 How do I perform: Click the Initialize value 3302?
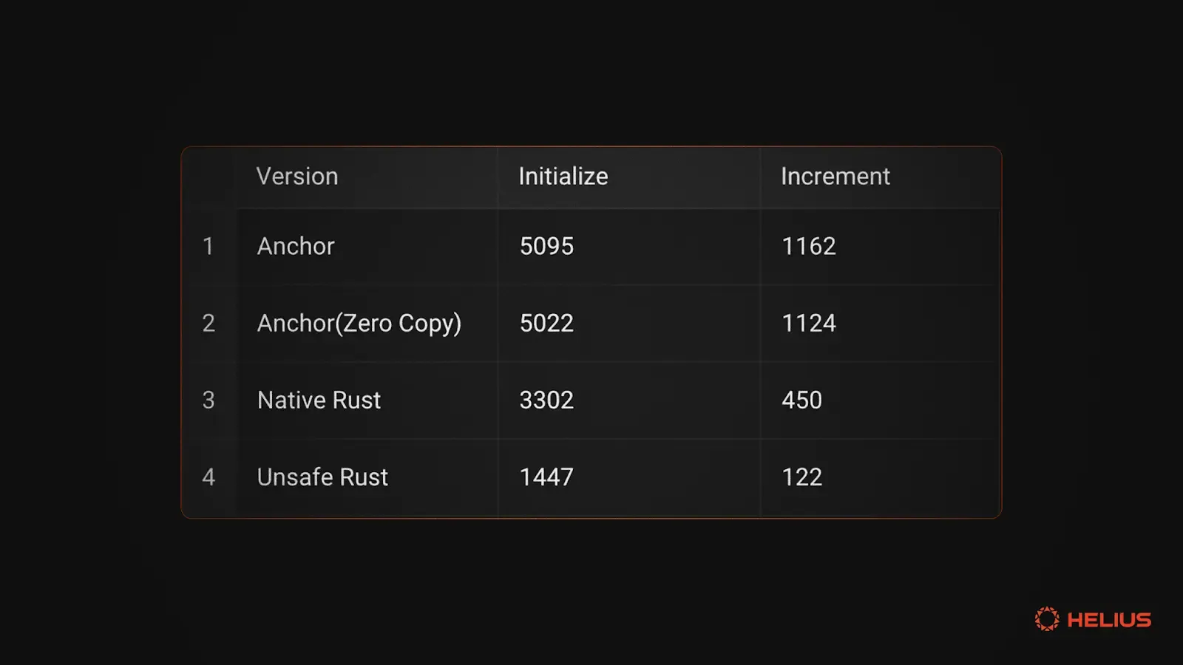pyautogui.click(x=546, y=400)
